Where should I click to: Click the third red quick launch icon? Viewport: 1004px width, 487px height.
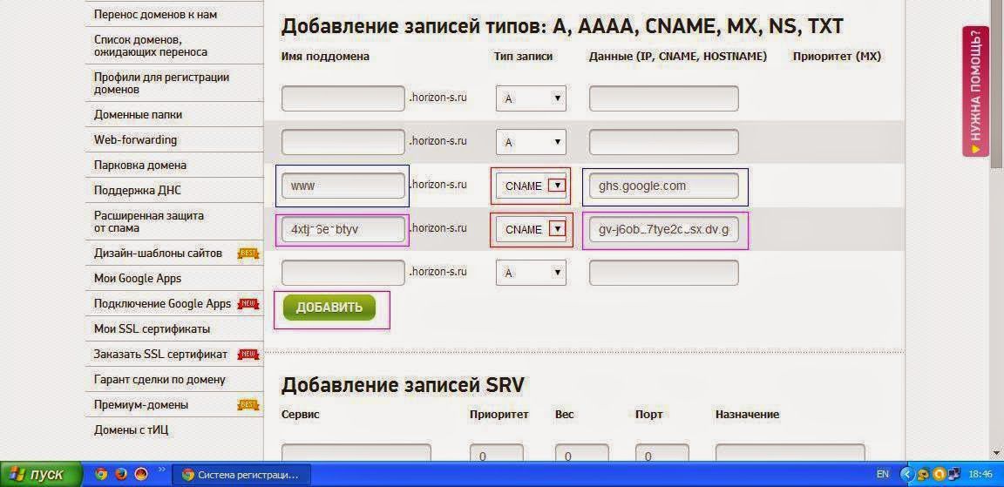[140, 475]
